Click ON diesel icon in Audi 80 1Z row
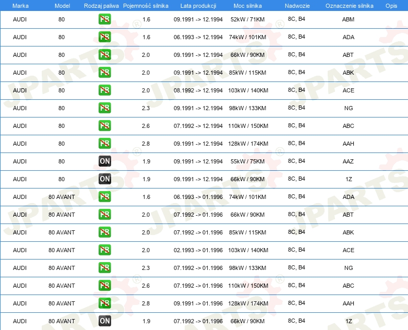Viewport: 408px width, 330px height. [104, 179]
